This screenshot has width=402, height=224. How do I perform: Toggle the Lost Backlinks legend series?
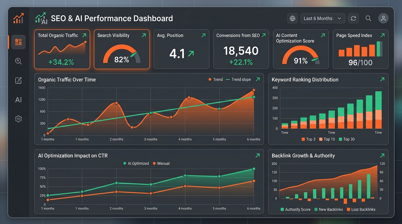[x=361, y=209]
